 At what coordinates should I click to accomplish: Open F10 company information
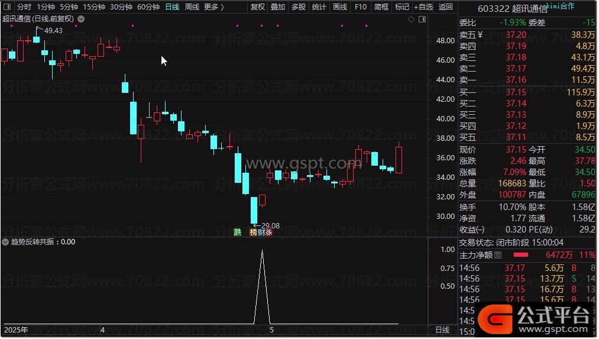360,7
